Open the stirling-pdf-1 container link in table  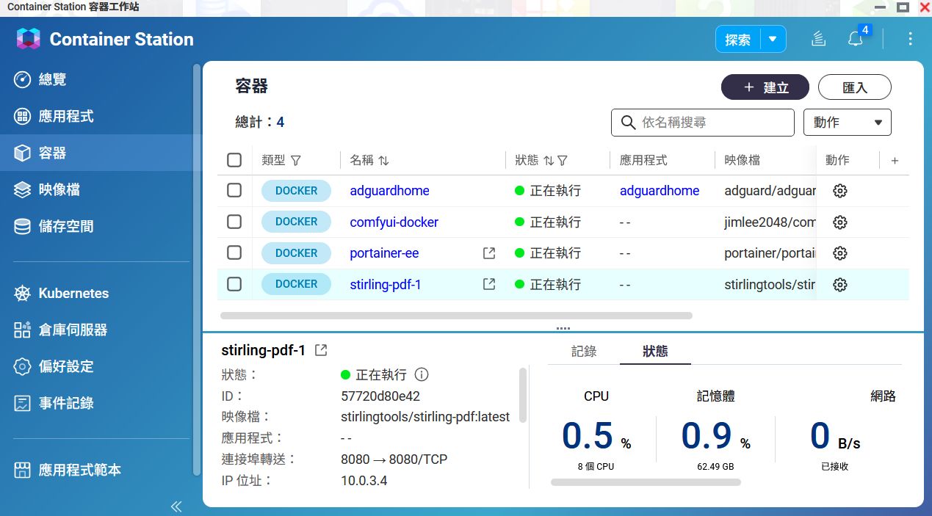pyautogui.click(x=386, y=284)
